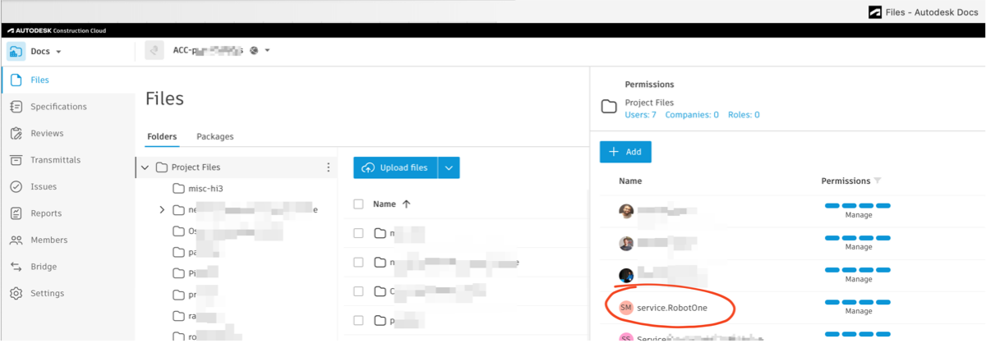Open the Specifications sidebar icon
The height and width of the screenshot is (357, 986).
(x=16, y=107)
